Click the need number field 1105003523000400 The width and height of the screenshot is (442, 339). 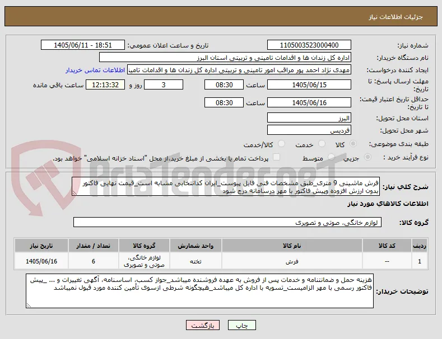[x=309, y=45]
